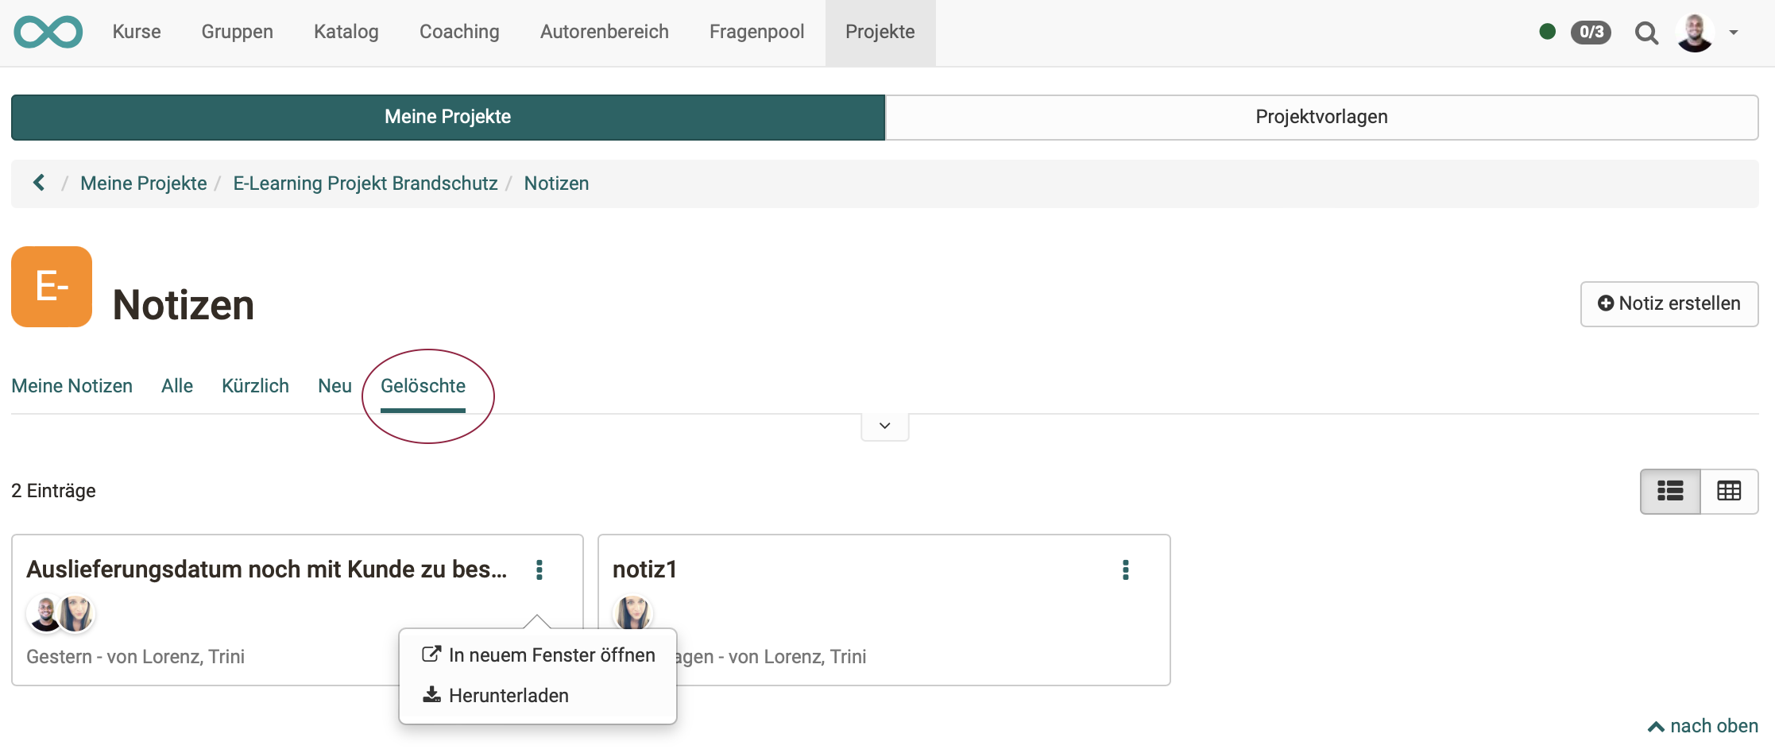The width and height of the screenshot is (1775, 753).
Task: Open the Projektvorlagen tab
Action: [1321, 117]
